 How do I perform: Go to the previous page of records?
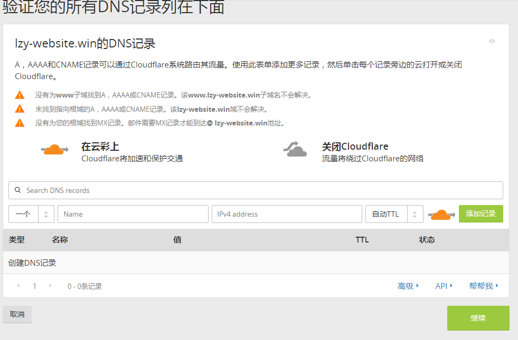coord(19,286)
